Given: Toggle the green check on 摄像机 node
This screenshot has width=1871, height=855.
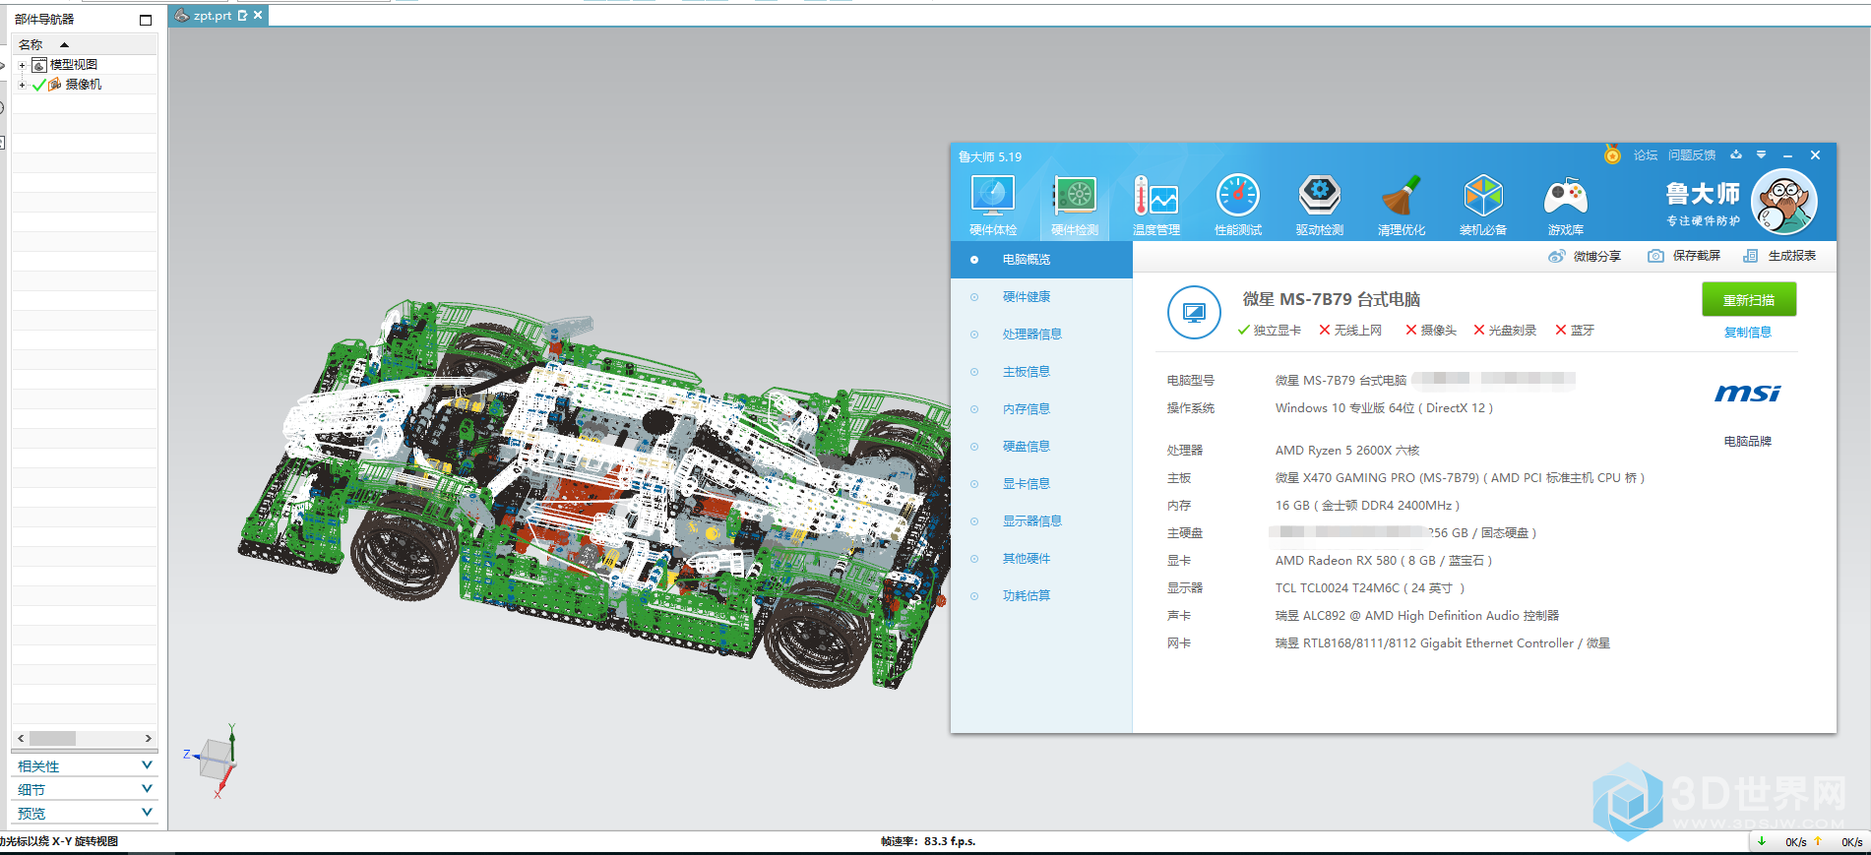Looking at the screenshot, I should [x=39, y=85].
